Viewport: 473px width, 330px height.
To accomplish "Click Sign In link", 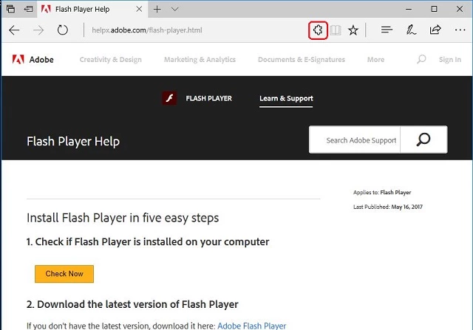I will (x=450, y=60).
